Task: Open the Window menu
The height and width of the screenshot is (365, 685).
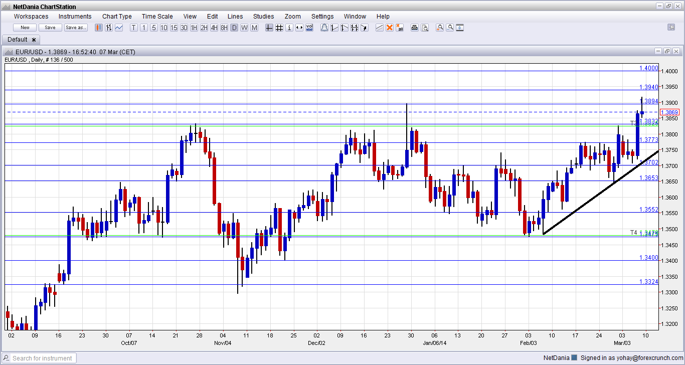Action: pos(355,17)
